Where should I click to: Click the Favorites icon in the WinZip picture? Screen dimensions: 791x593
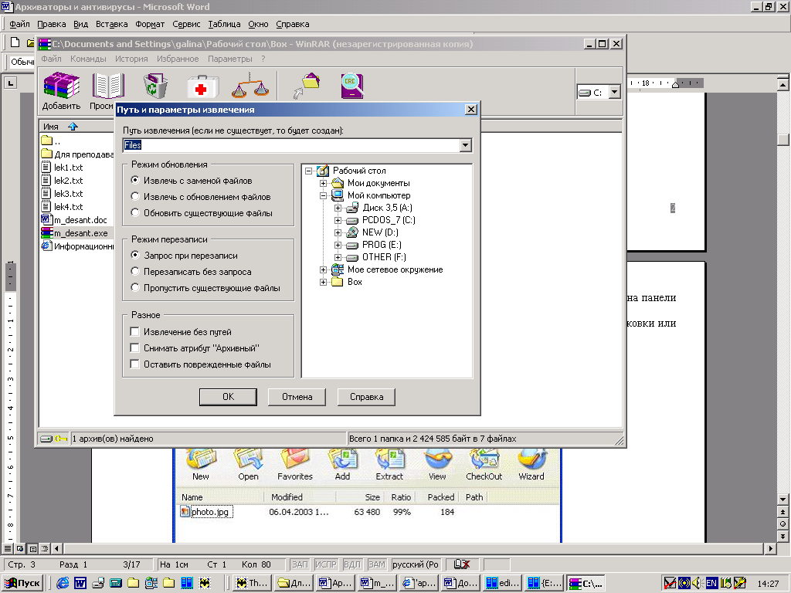(295, 459)
